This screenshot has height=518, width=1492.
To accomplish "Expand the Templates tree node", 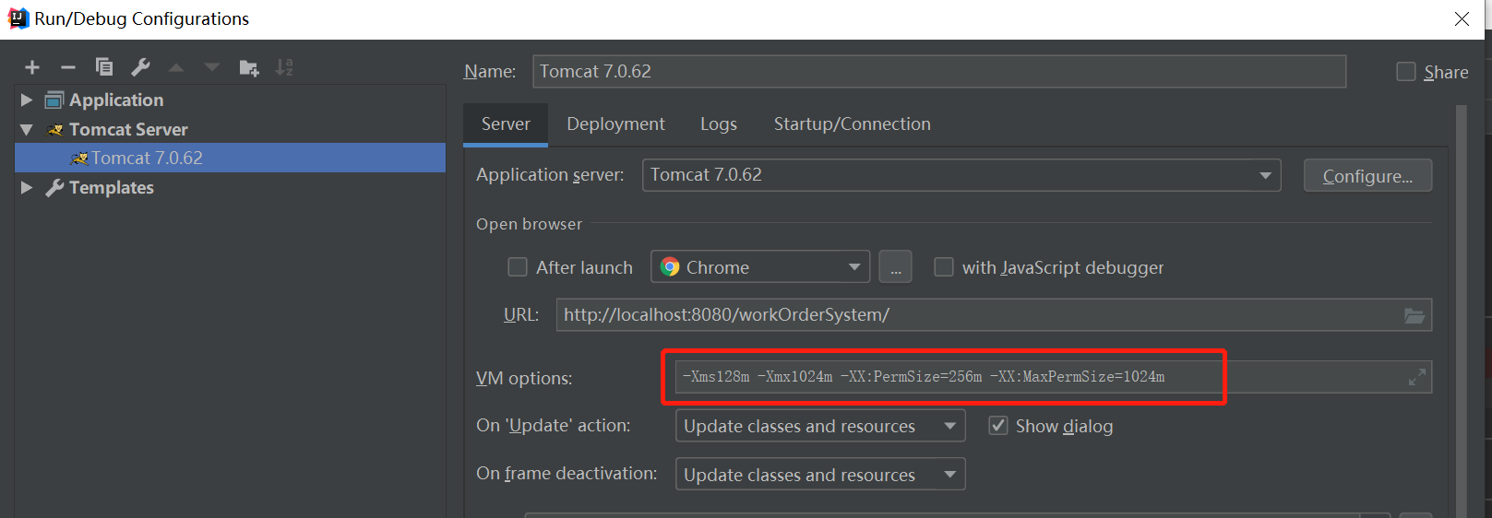I will point(27,187).
